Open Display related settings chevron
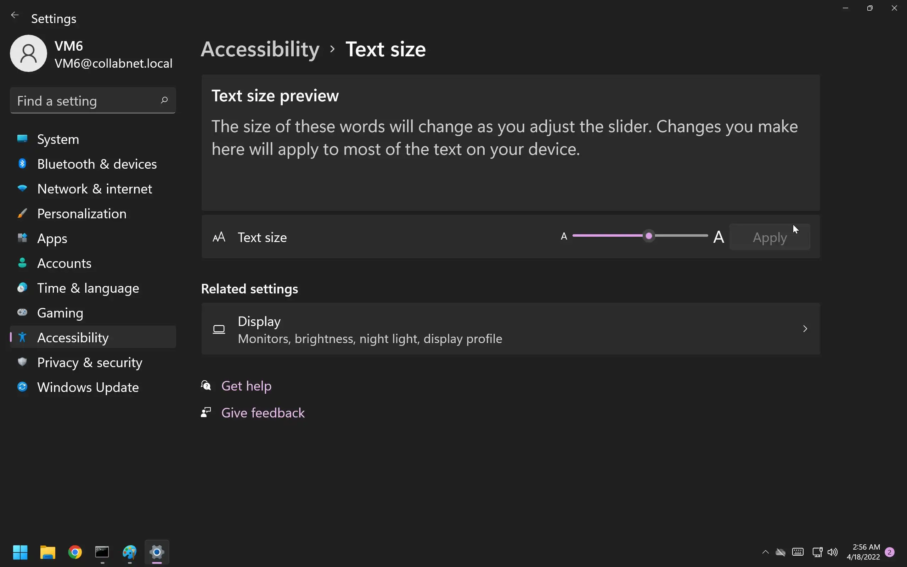The height and width of the screenshot is (567, 907). pyautogui.click(x=805, y=329)
